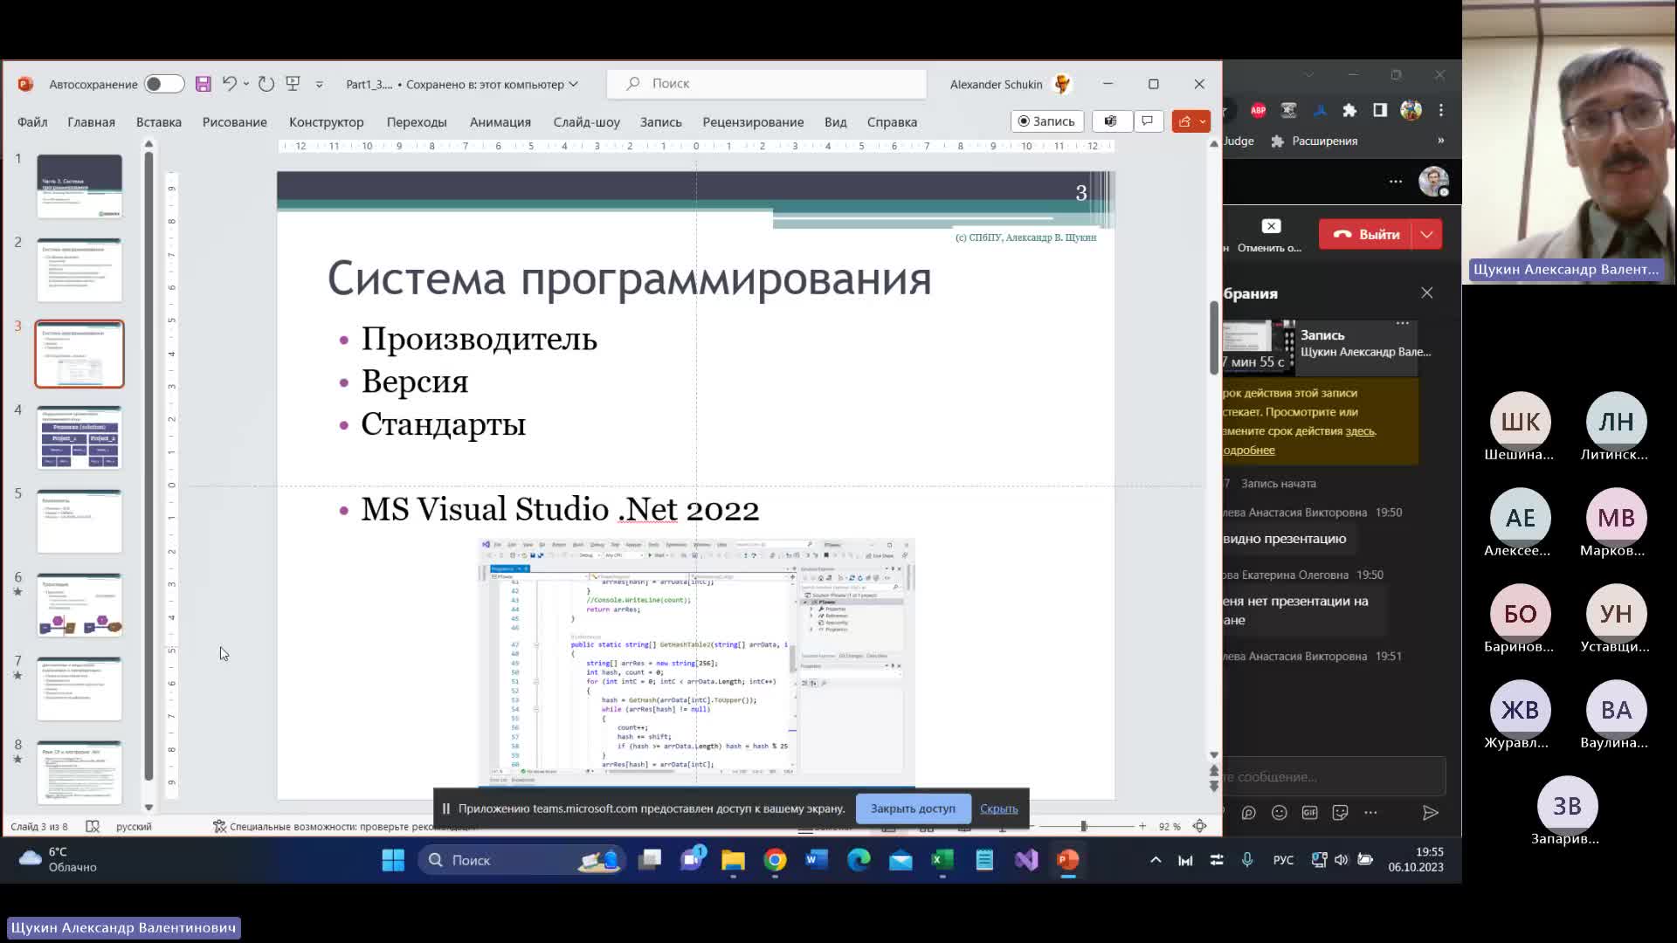Click the spell check book icon
The width and height of the screenshot is (1677, 943).
[x=93, y=826]
